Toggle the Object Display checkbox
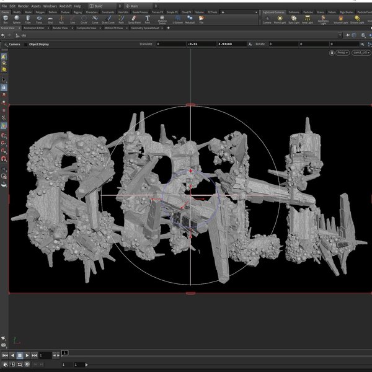Image resolution: width=372 pixels, height=372 pixels. [26, 45]
